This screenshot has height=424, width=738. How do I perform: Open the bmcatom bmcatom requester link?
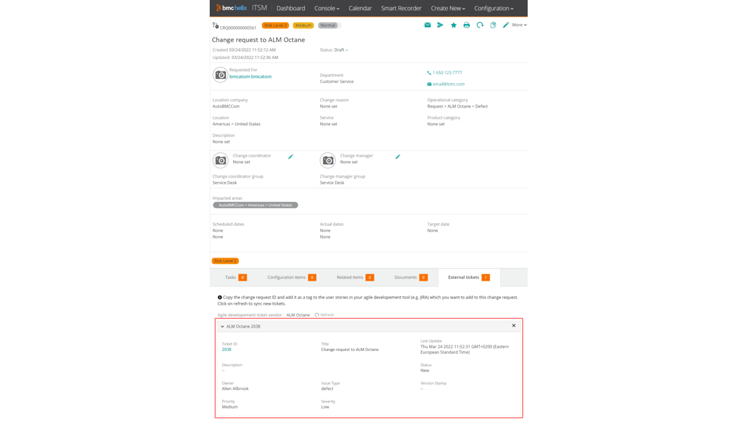pyautogui.click(x=250, y=77)
